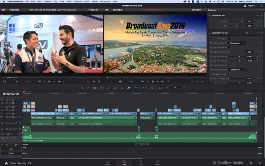Screen dimensions: 265x166
Task: Uncheck the EQ Band 1 Enable checkbox
Action: (229, 74)
